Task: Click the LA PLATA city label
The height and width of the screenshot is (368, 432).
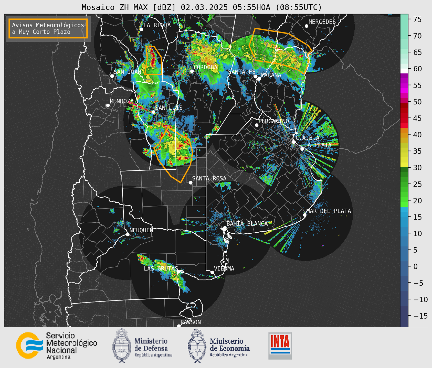Action: coord(318,145)
